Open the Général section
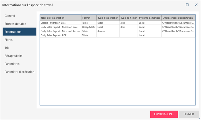Screen dimensions: 201x120 (10, 16)
